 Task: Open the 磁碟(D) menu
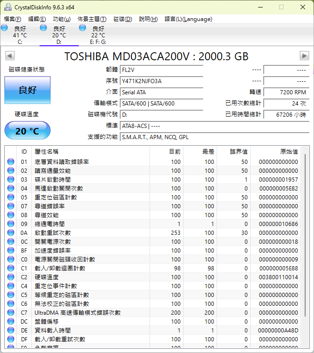[123, 19]
